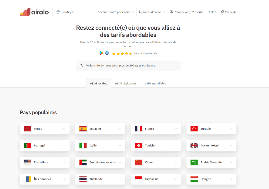Expand the France country chevron
The width and height of the screenshot is (269, 189).
pos(175,129)
